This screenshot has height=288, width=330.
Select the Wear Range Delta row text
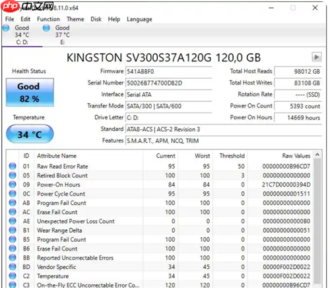tap(59, 231)
